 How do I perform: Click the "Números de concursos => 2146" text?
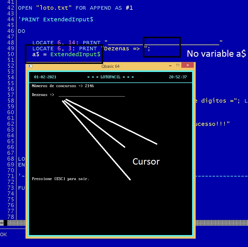(x=63, y=86)
